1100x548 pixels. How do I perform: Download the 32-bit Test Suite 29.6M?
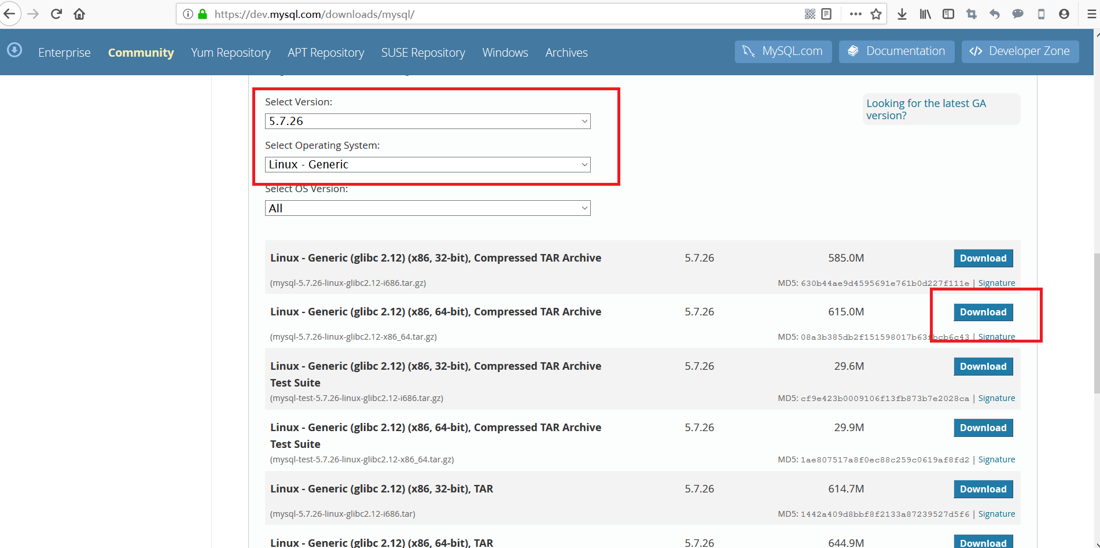tap(983, 366)
